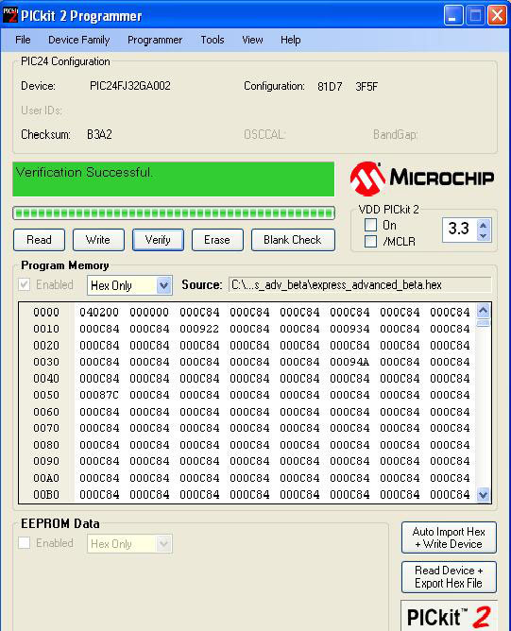Select memory cell 000000 in row 0000

click(x=149, y=312)
